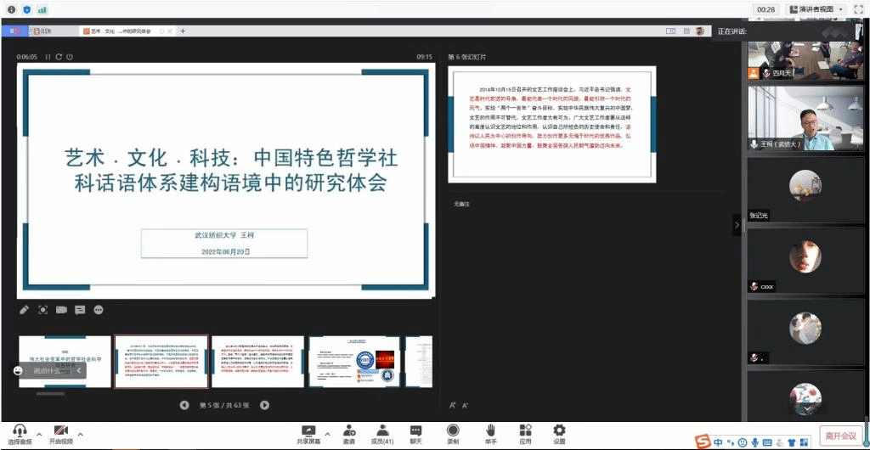Open the 应用 apps icon
The height and width of the screenshot is (450, 870).
pos(525,431)
